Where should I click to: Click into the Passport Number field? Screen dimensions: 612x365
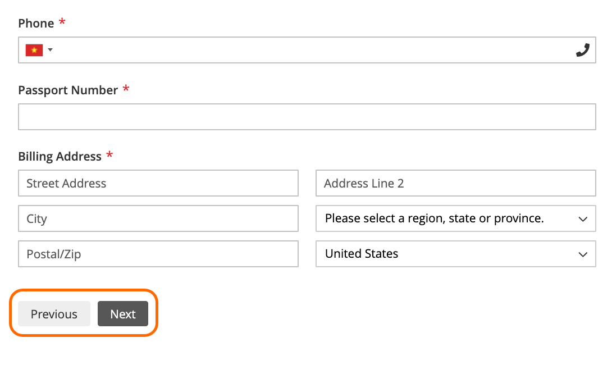(x=307, y=117)
